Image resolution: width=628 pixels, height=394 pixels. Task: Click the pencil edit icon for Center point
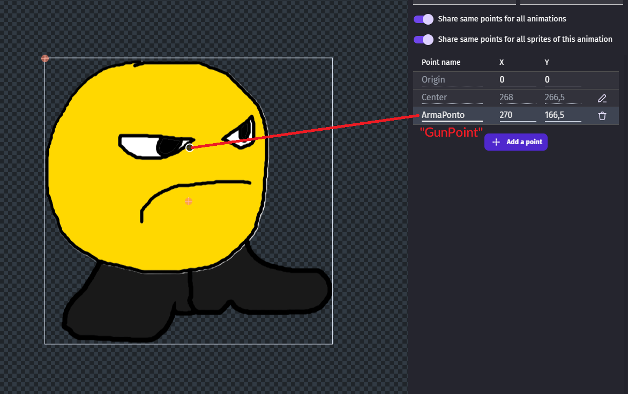(x=602, y=98)
